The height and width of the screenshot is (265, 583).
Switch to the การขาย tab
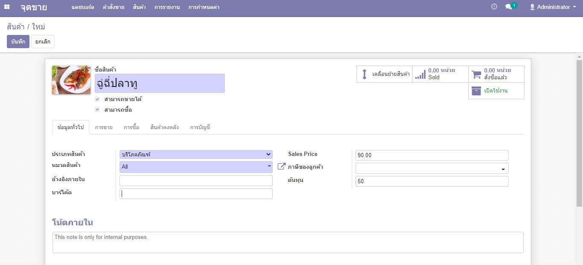[x=104, y=127]
